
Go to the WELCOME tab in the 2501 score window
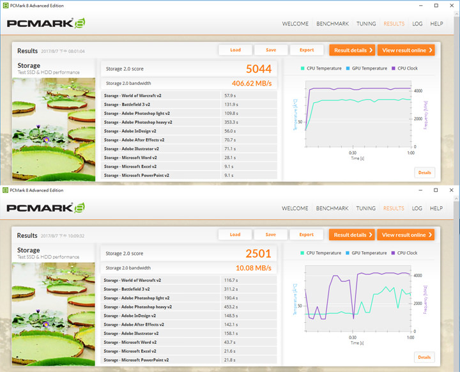[295, 208]
